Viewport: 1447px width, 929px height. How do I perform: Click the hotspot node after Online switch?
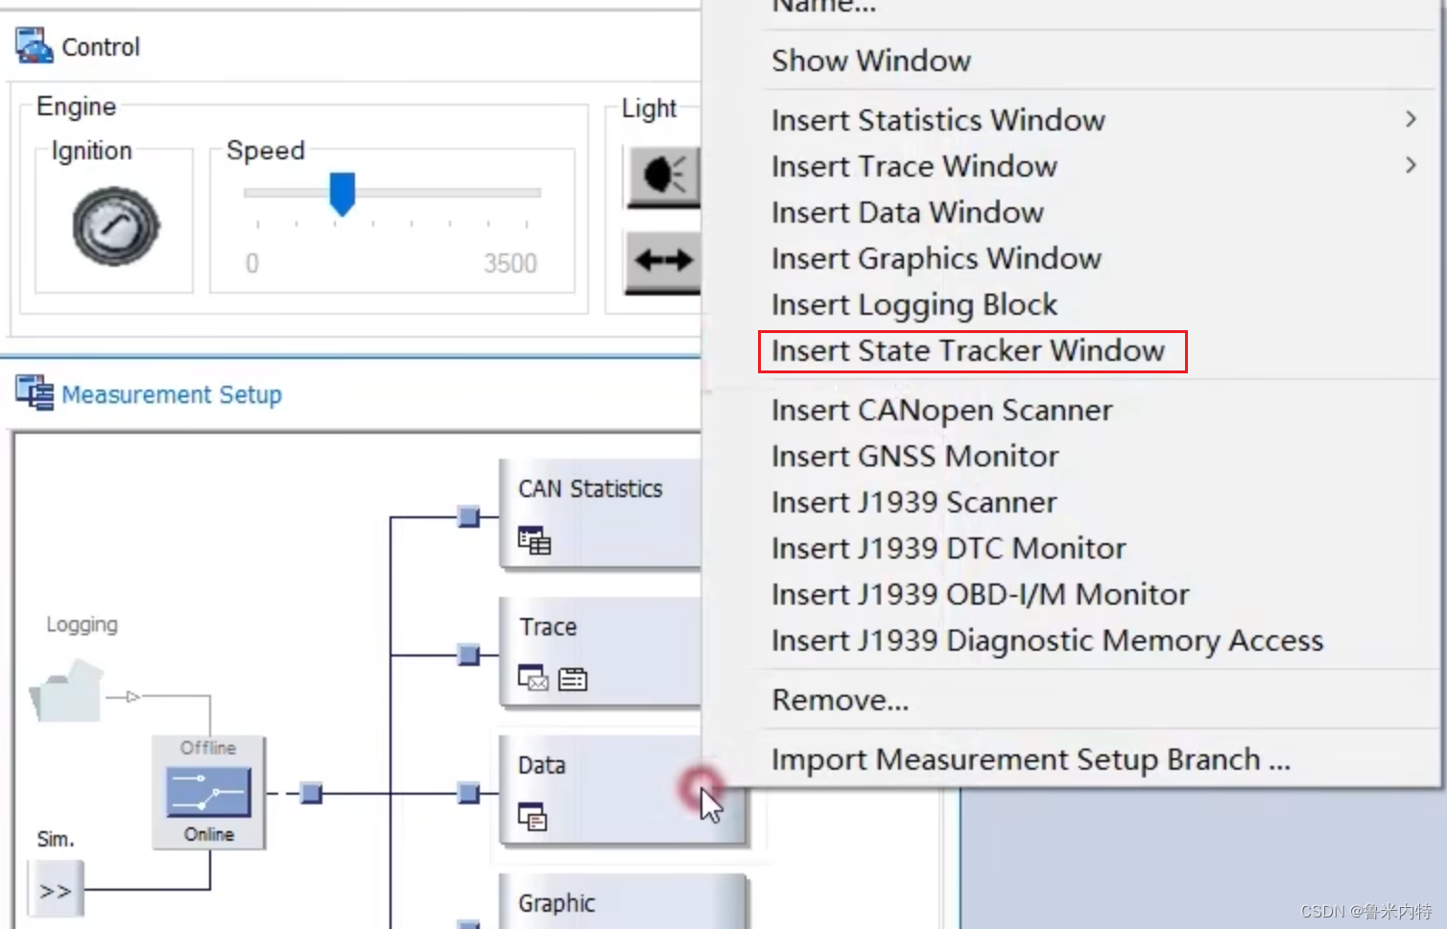311,794
